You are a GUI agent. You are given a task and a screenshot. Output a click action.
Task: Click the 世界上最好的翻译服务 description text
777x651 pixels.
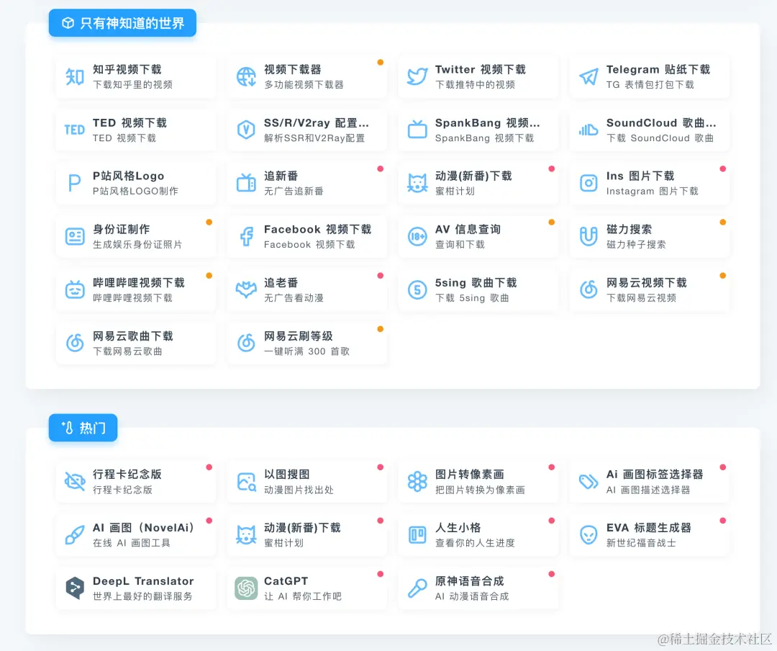(142, 596)
